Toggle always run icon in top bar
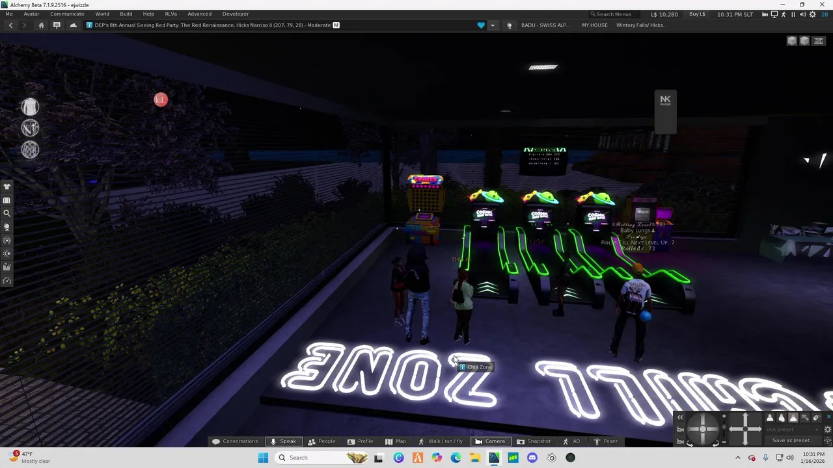Viewport: 833px width, 468px height. (x=784, y=14)
